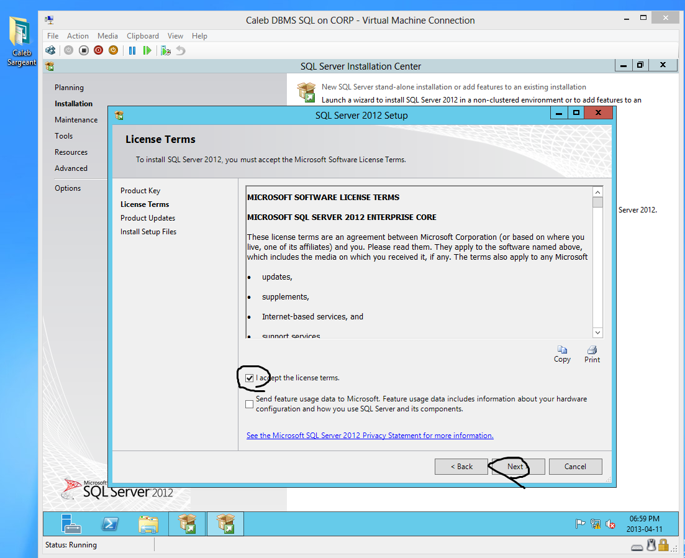This screenshot has width=685, height=558.
Task: Select Planning in Installation Center
Action: click(x=69, y=88)
